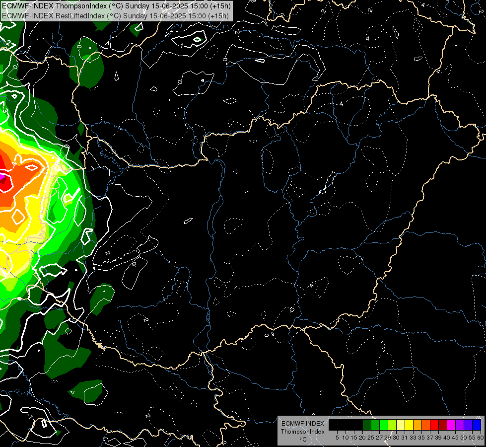The width and height of the screenshot is (486, 447).
Task: Click the orange-red 35–37 legend swatch
Action: [x=426, y=425]
